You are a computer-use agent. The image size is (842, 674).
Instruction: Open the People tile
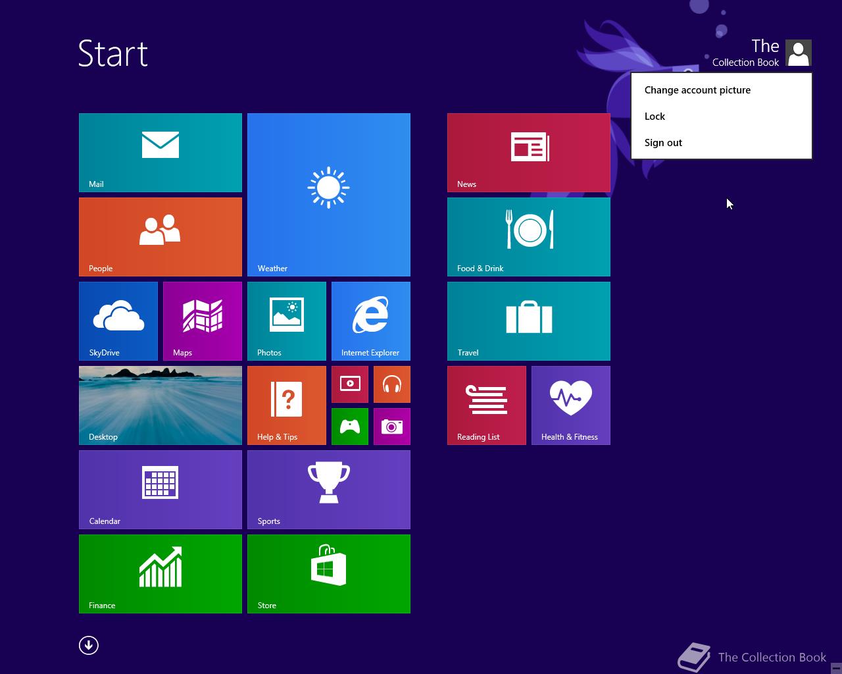click(x=161, y=237)
